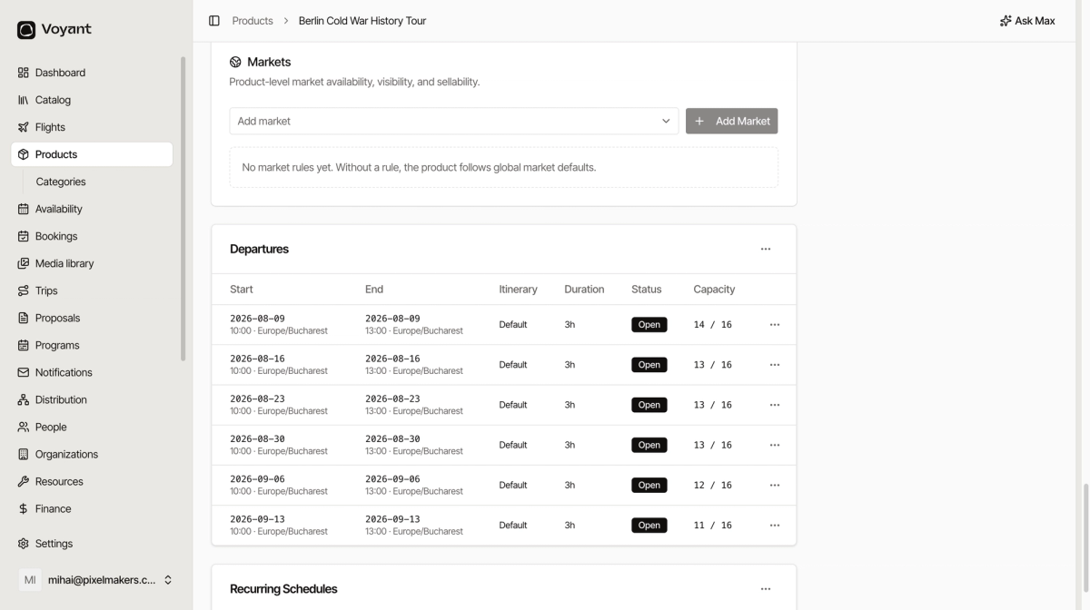1090x610 pixels.
Task: Click the Markets globe icon
Action: [x=235, y=63]
